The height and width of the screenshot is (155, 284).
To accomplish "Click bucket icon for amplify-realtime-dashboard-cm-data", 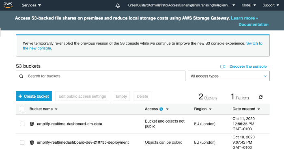I will point(32,124).
